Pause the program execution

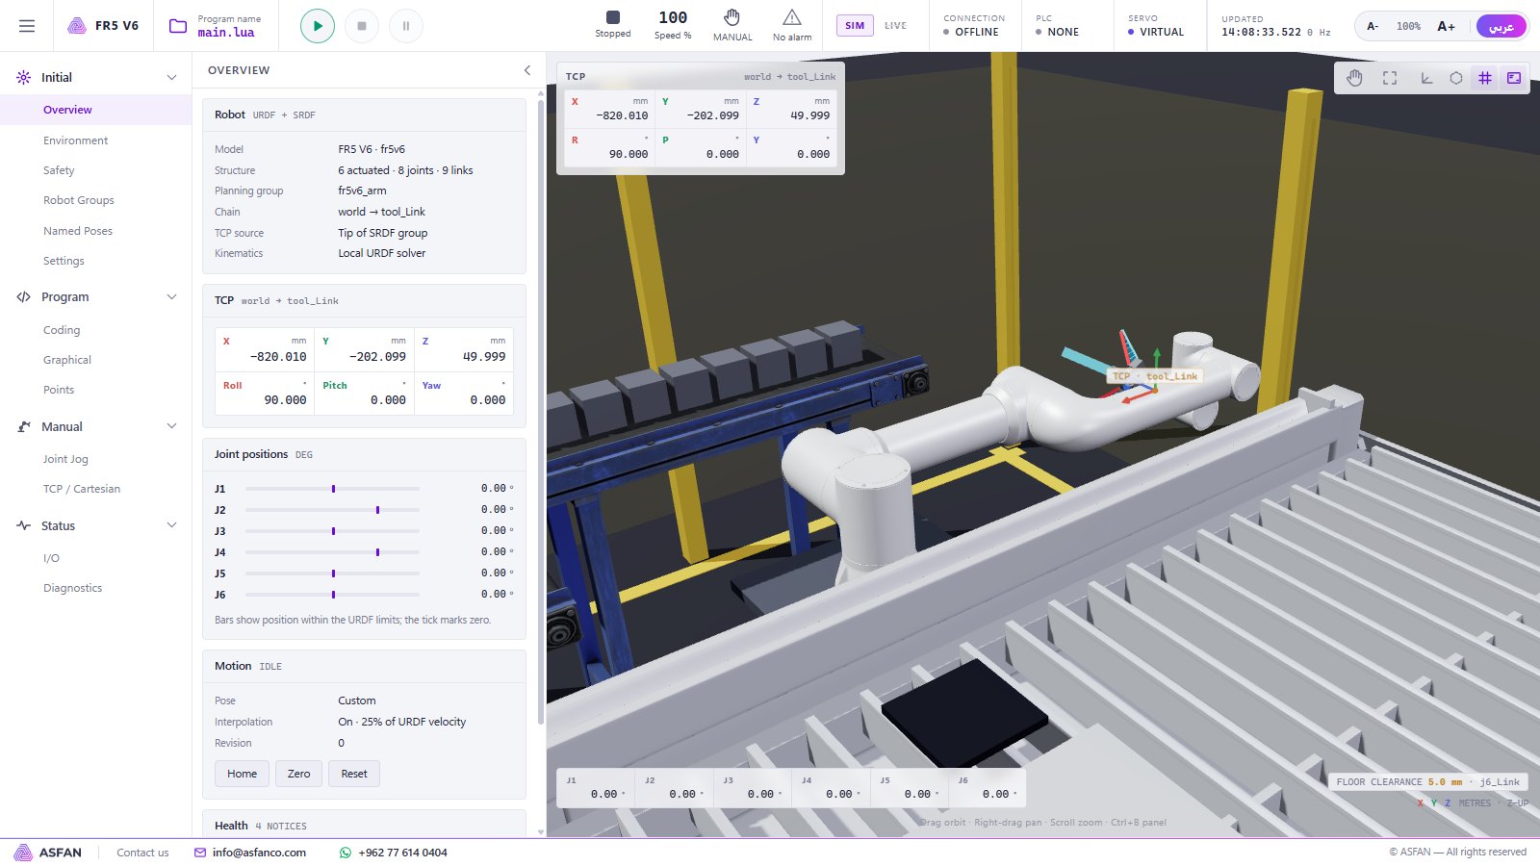(406, 26)
